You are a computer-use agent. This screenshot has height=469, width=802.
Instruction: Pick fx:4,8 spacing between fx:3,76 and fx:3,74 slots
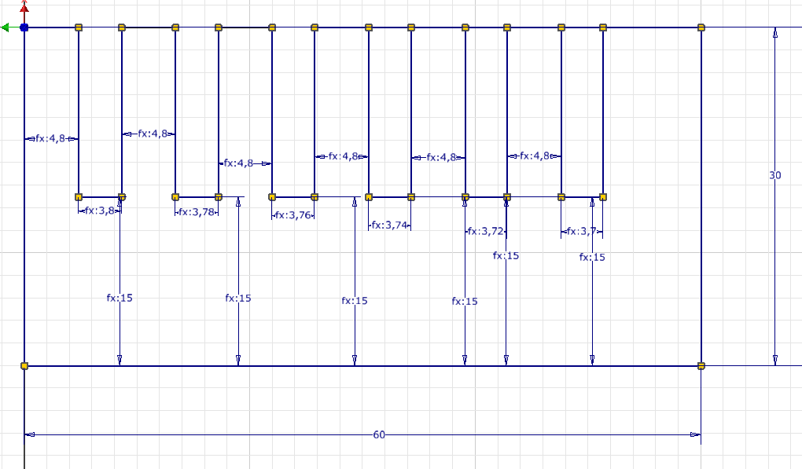coord(343,156)
